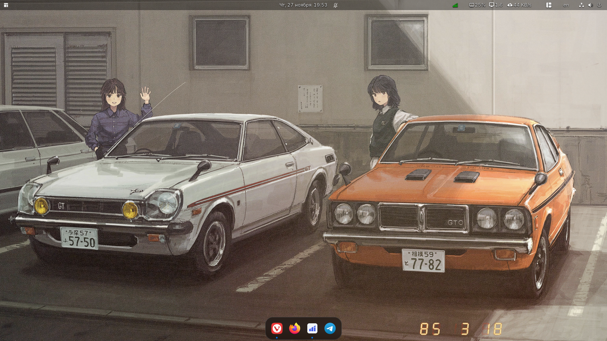Open the power menu icon
Viewport: 607px width, 341px height.
pyautogui.click(x=599, y=5)
